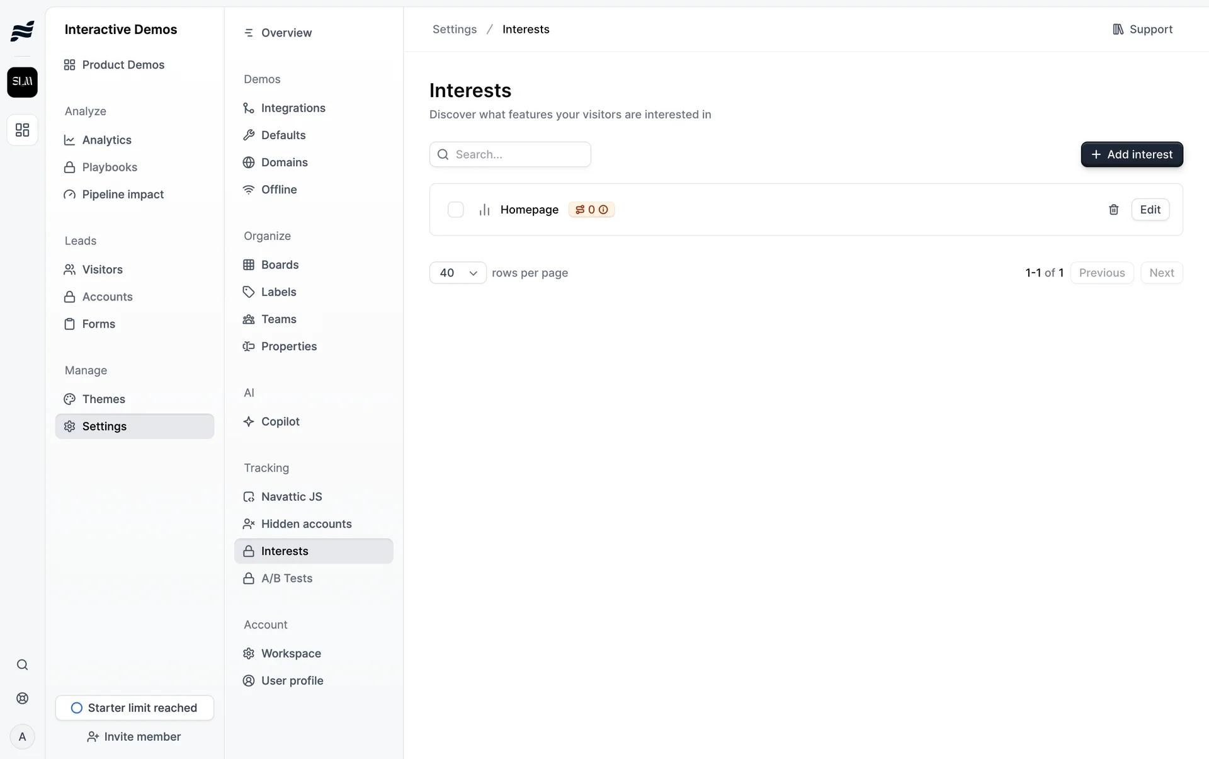Click the Add interest button
1209x759 pixels.
(1132, 154)
